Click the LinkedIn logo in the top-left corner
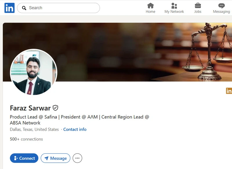This screenshot has width=232, height=169. (x=9, y=8)
